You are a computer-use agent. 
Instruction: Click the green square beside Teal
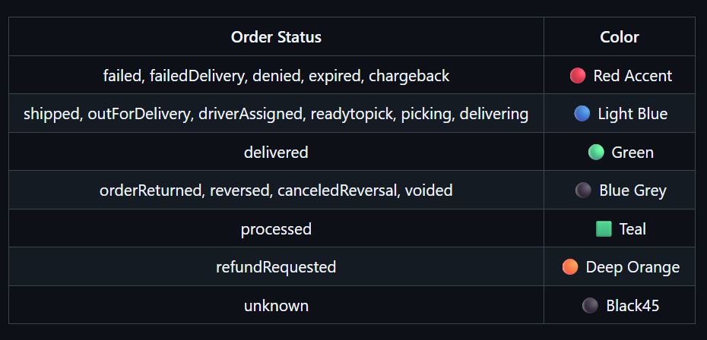click(604, 228)
